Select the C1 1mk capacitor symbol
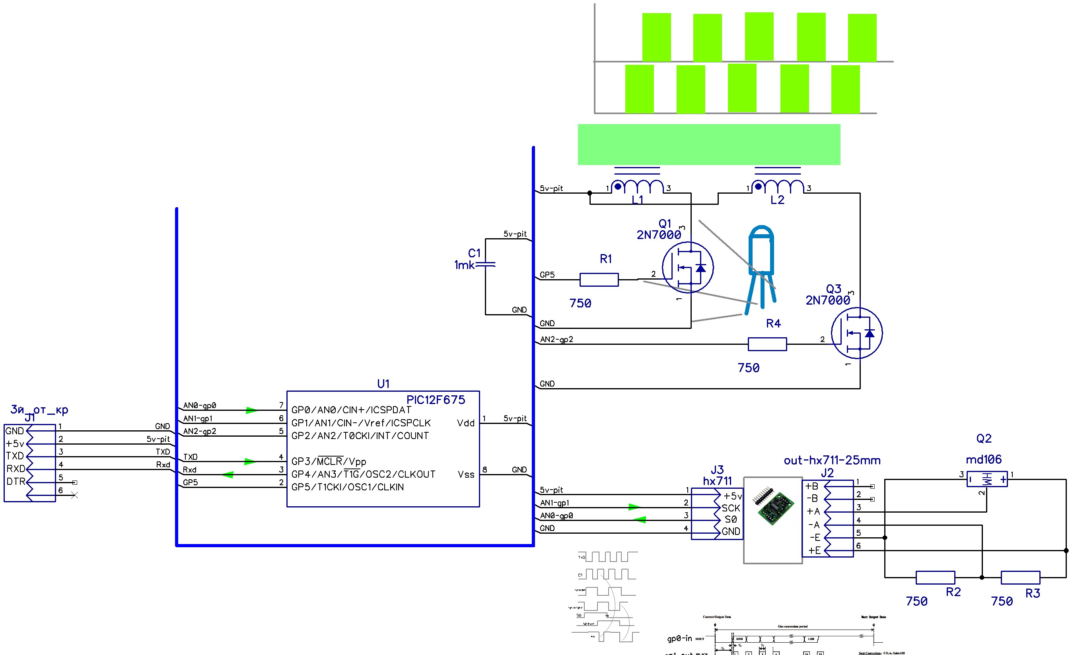The height and width of the screenshot is (655, 1070). [x=486, y=264]
